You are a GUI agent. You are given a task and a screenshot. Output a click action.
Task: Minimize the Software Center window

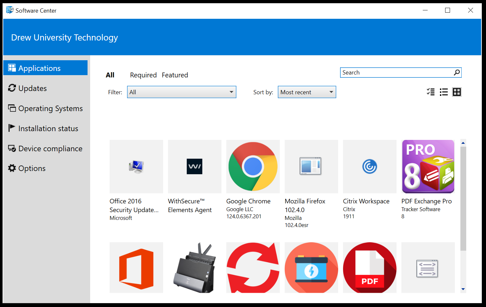[425, 10]
